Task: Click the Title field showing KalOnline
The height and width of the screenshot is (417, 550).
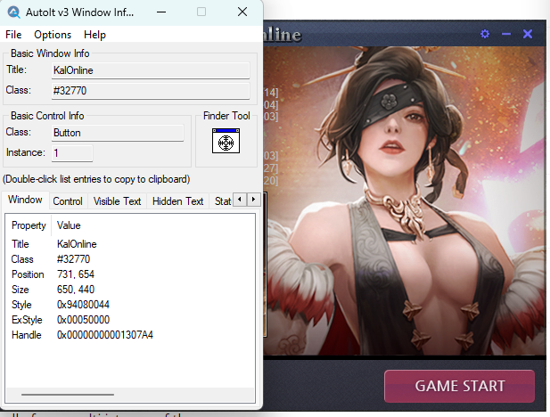Action: click(x=151, y=70)
